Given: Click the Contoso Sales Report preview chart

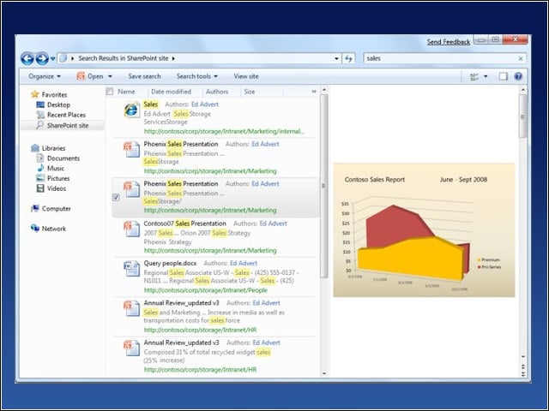Looking at the screenshot, I should 424,230.
